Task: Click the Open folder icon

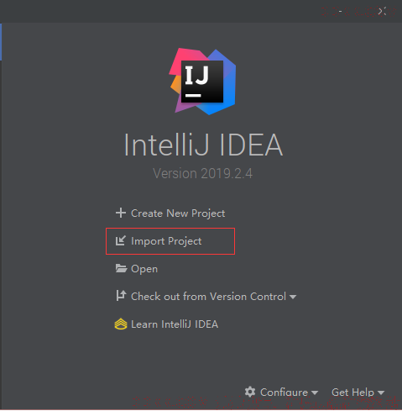Action: (121, 268)
